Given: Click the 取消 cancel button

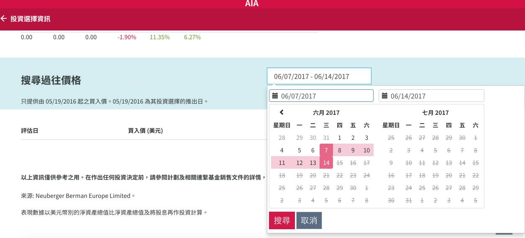Looking at the screenshot, I should [x=309, y=220].
